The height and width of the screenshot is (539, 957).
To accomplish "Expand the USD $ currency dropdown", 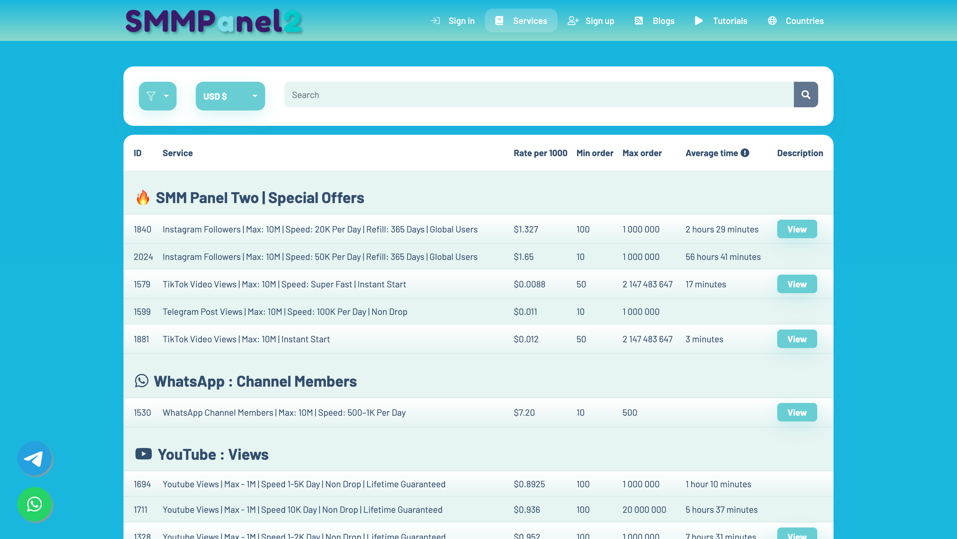I will (x=230, y=96).
